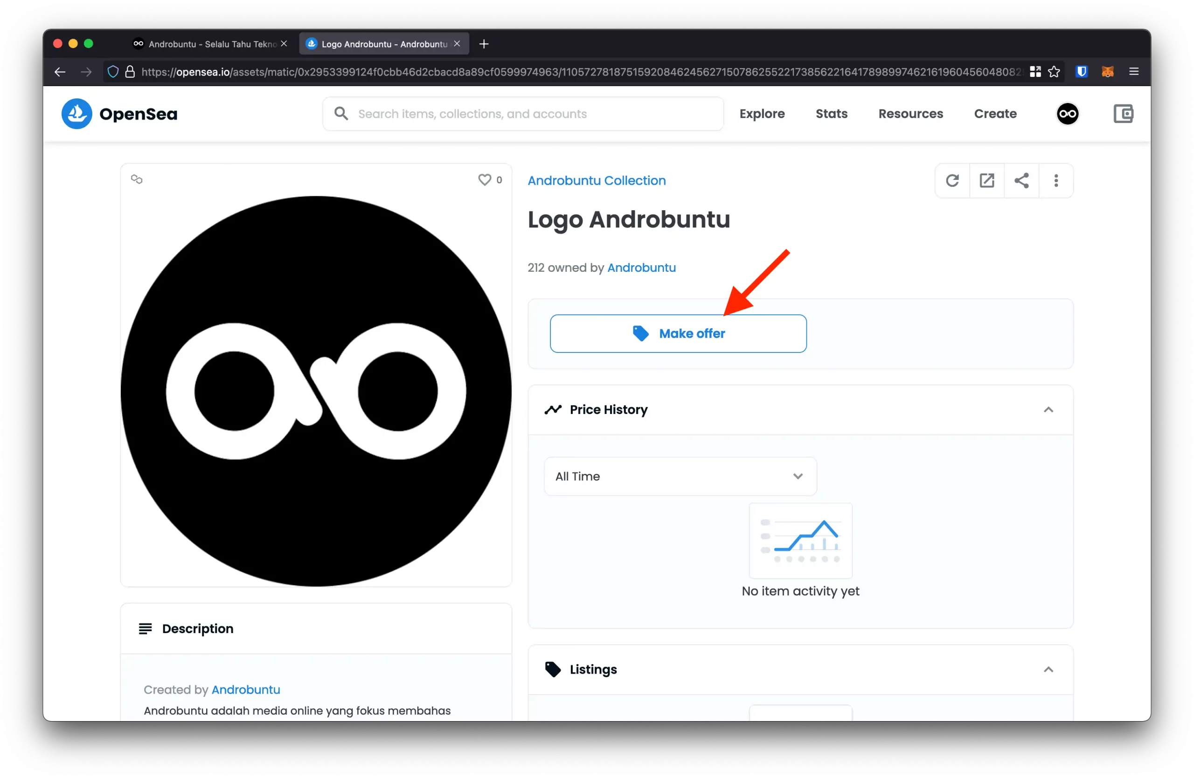Bookmark the page with the star icon
Image resolution: width=1194 pixels, height=778 pixels.
tap(1054, 72)
